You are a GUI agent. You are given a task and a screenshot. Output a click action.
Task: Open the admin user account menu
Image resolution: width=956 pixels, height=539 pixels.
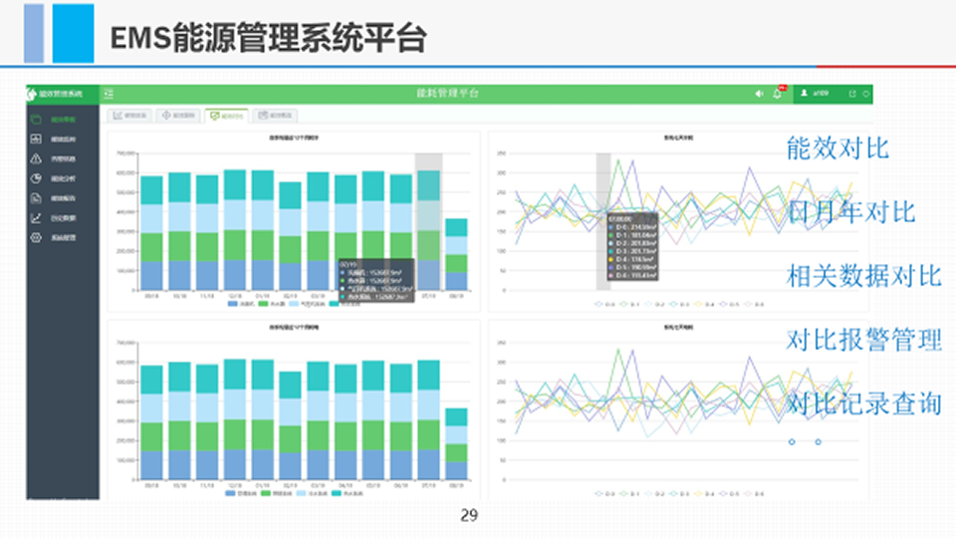pyautogui.click(x=815, y=94)
